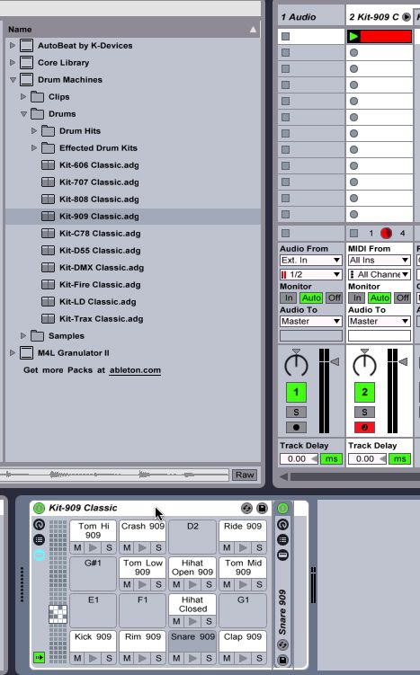The height and width of the screenshot is (675, 420).
Task: Launch the red clip in Kit-909 track
Action: 353,37
